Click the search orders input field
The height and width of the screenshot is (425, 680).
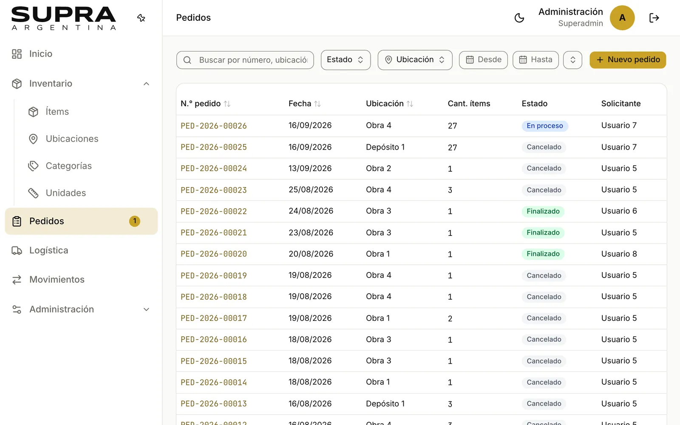[x=245, y=60]
